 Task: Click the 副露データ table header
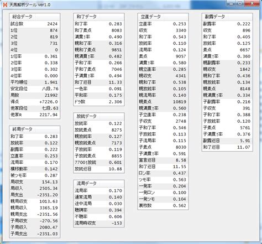click(227, 17)
